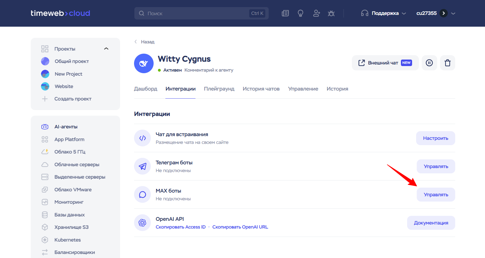Click the Облачные серверы cloud icon
The height and width of the screenshot is (258, 485).
tap(45, 165)
